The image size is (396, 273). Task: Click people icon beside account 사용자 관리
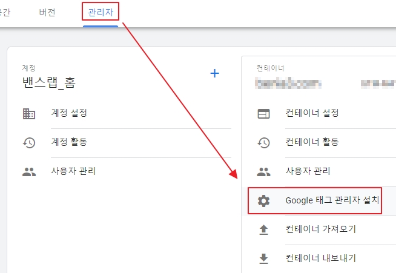[x=29, y=172]
